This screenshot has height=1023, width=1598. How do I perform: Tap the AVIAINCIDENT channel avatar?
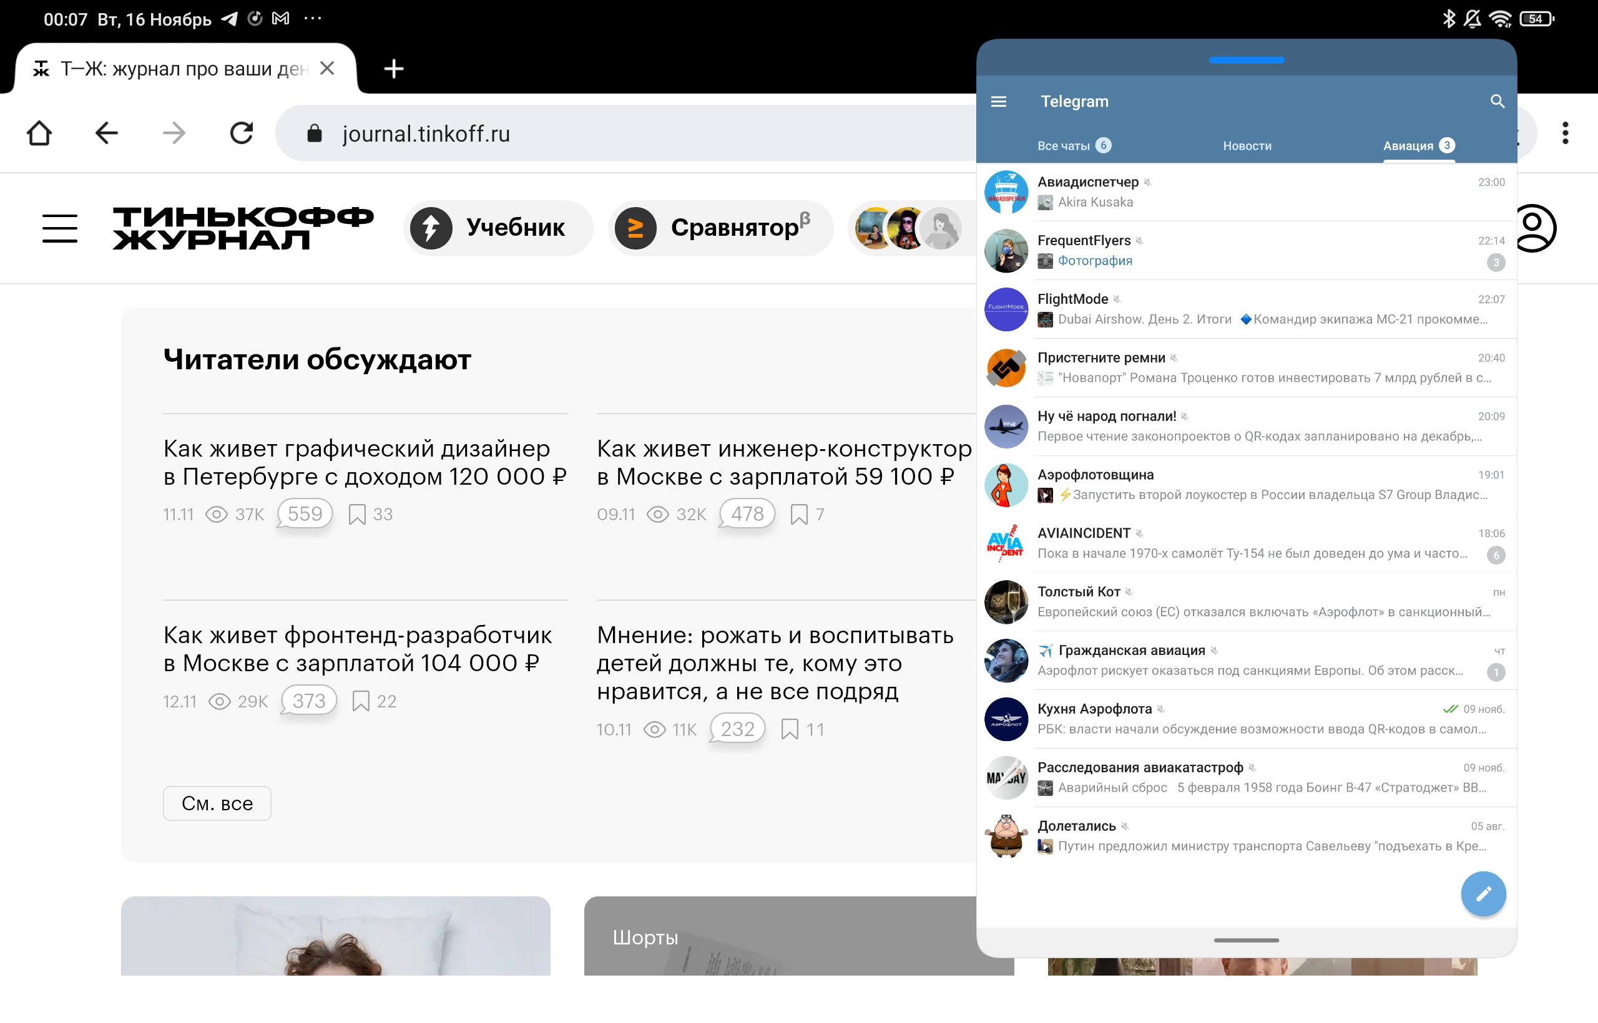[1006, 543]
